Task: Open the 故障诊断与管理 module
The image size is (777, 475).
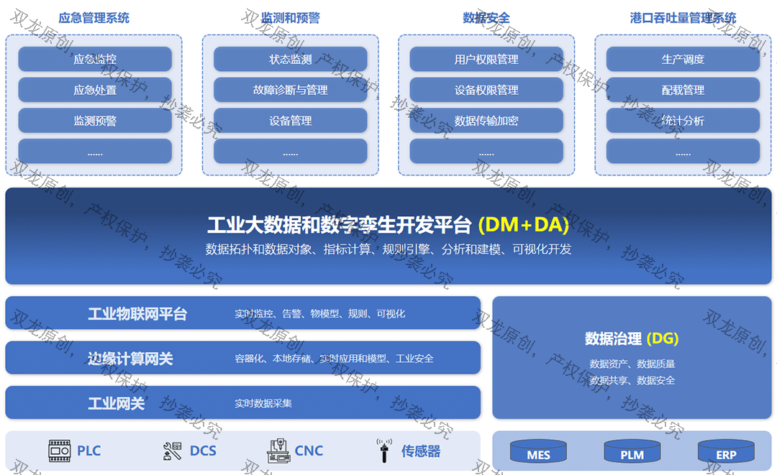Action: (x=291, y=90)
